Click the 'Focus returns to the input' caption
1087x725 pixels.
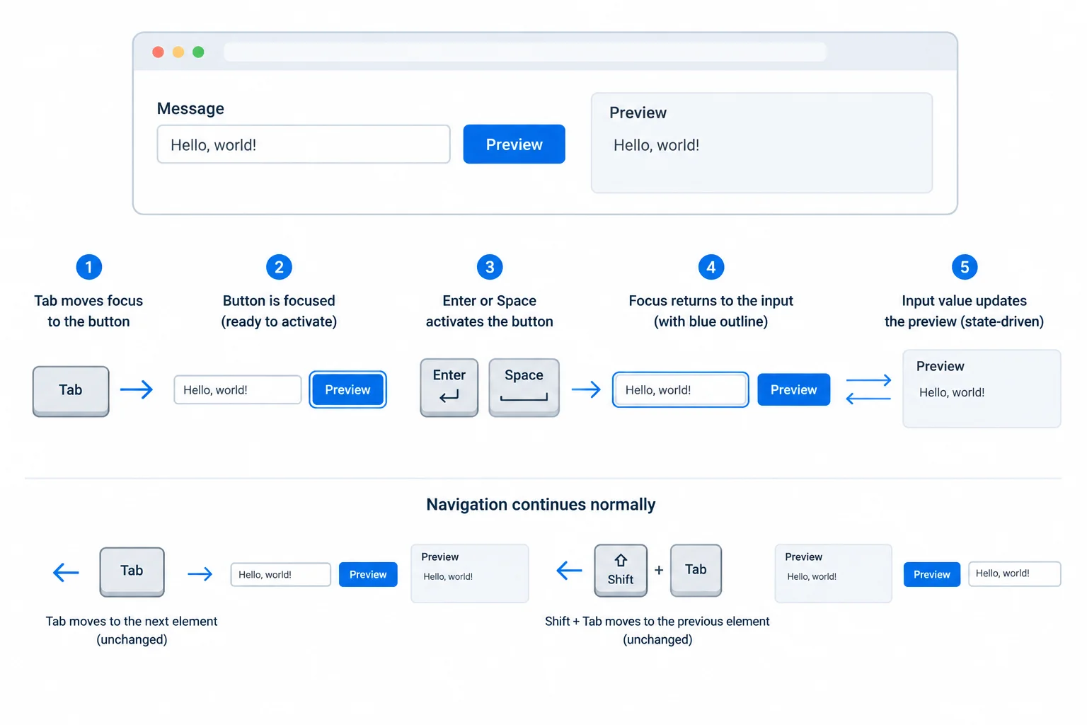point(711,311)
